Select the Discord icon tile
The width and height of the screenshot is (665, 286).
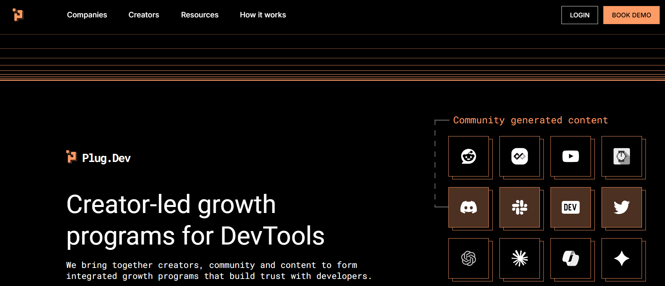pyautogui.click(x=469, y=207)
